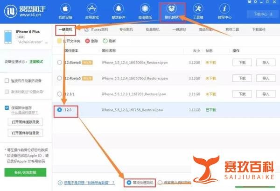This screenshot has height=191, width=280.
Task: Open the 什么是固件缓存 help link
Action: (x=24, y=113)
